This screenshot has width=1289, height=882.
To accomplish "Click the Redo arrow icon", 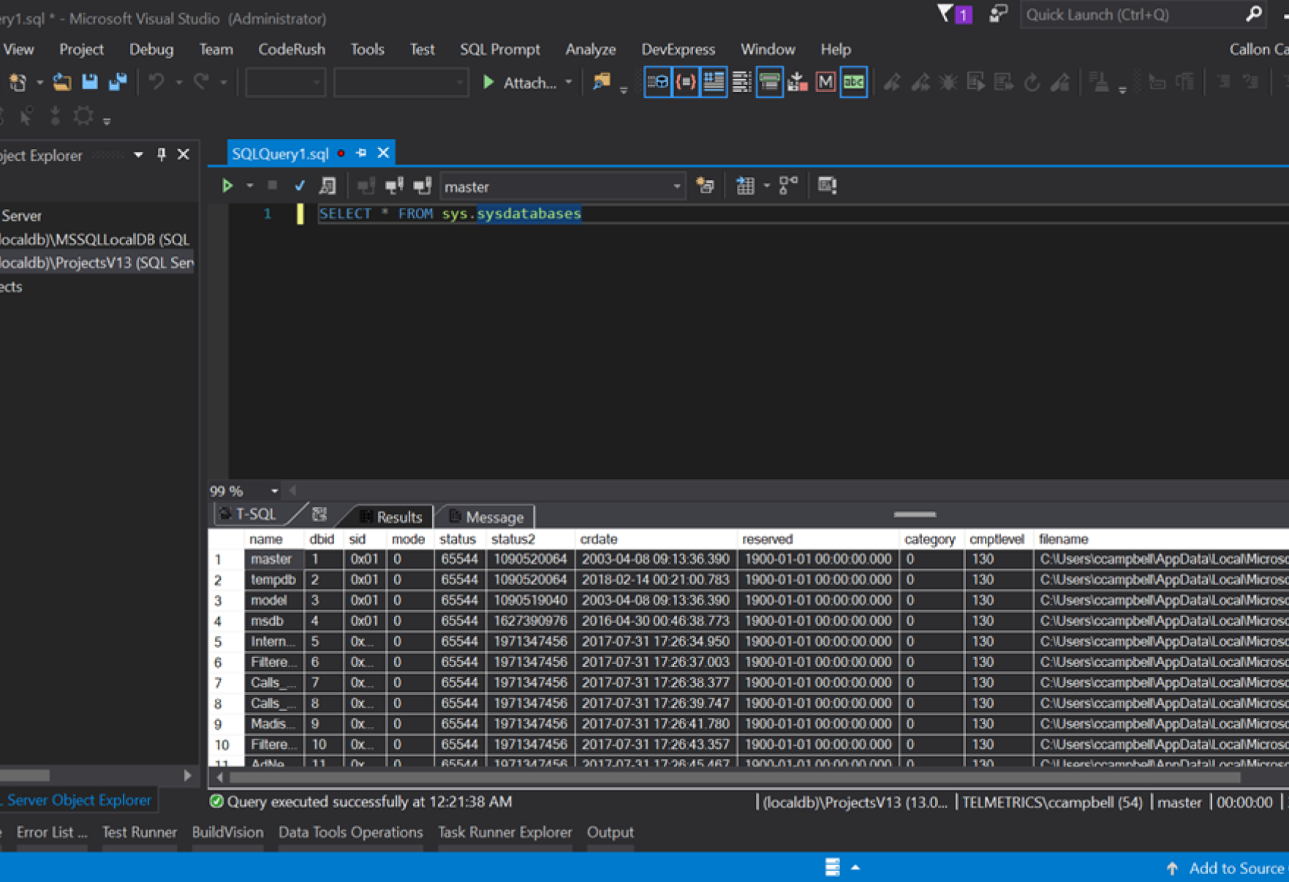I will click(201, 82).
